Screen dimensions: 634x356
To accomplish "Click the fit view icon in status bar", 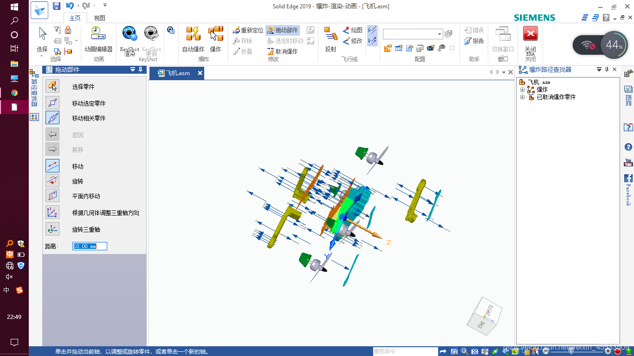I will pos(475,351).
